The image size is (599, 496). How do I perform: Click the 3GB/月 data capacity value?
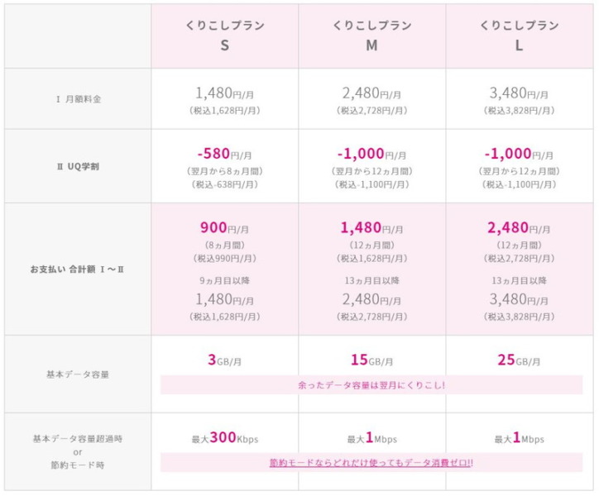[225, 360]
